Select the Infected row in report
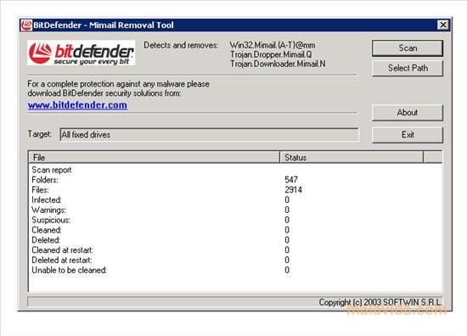The width and height of the screenshot is (467, 336). click(235, 200)
